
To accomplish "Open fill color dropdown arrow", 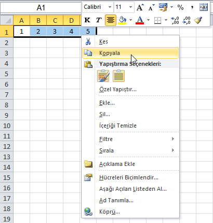I will click(x=131, y=20).
